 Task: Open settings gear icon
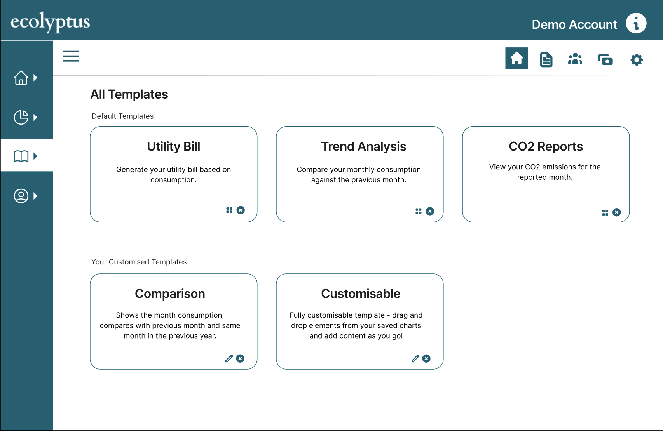click(636, 60)
